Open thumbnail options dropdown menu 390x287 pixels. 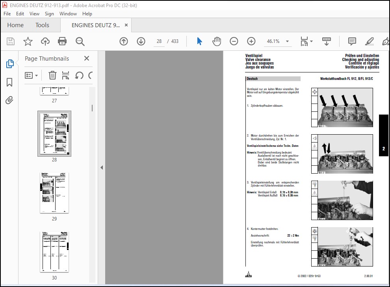point(32,75)
